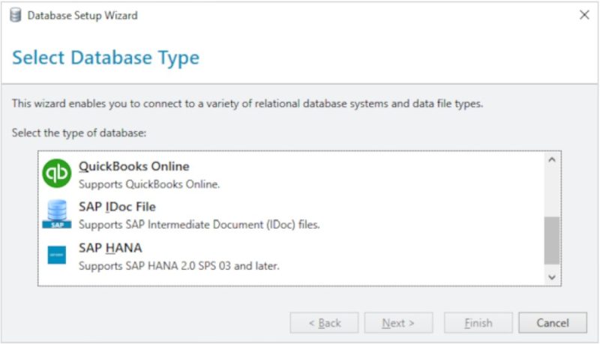Click the list scrollbar down arrow
The width and height of the screenshot is (600, 344).
coord(552,277)
